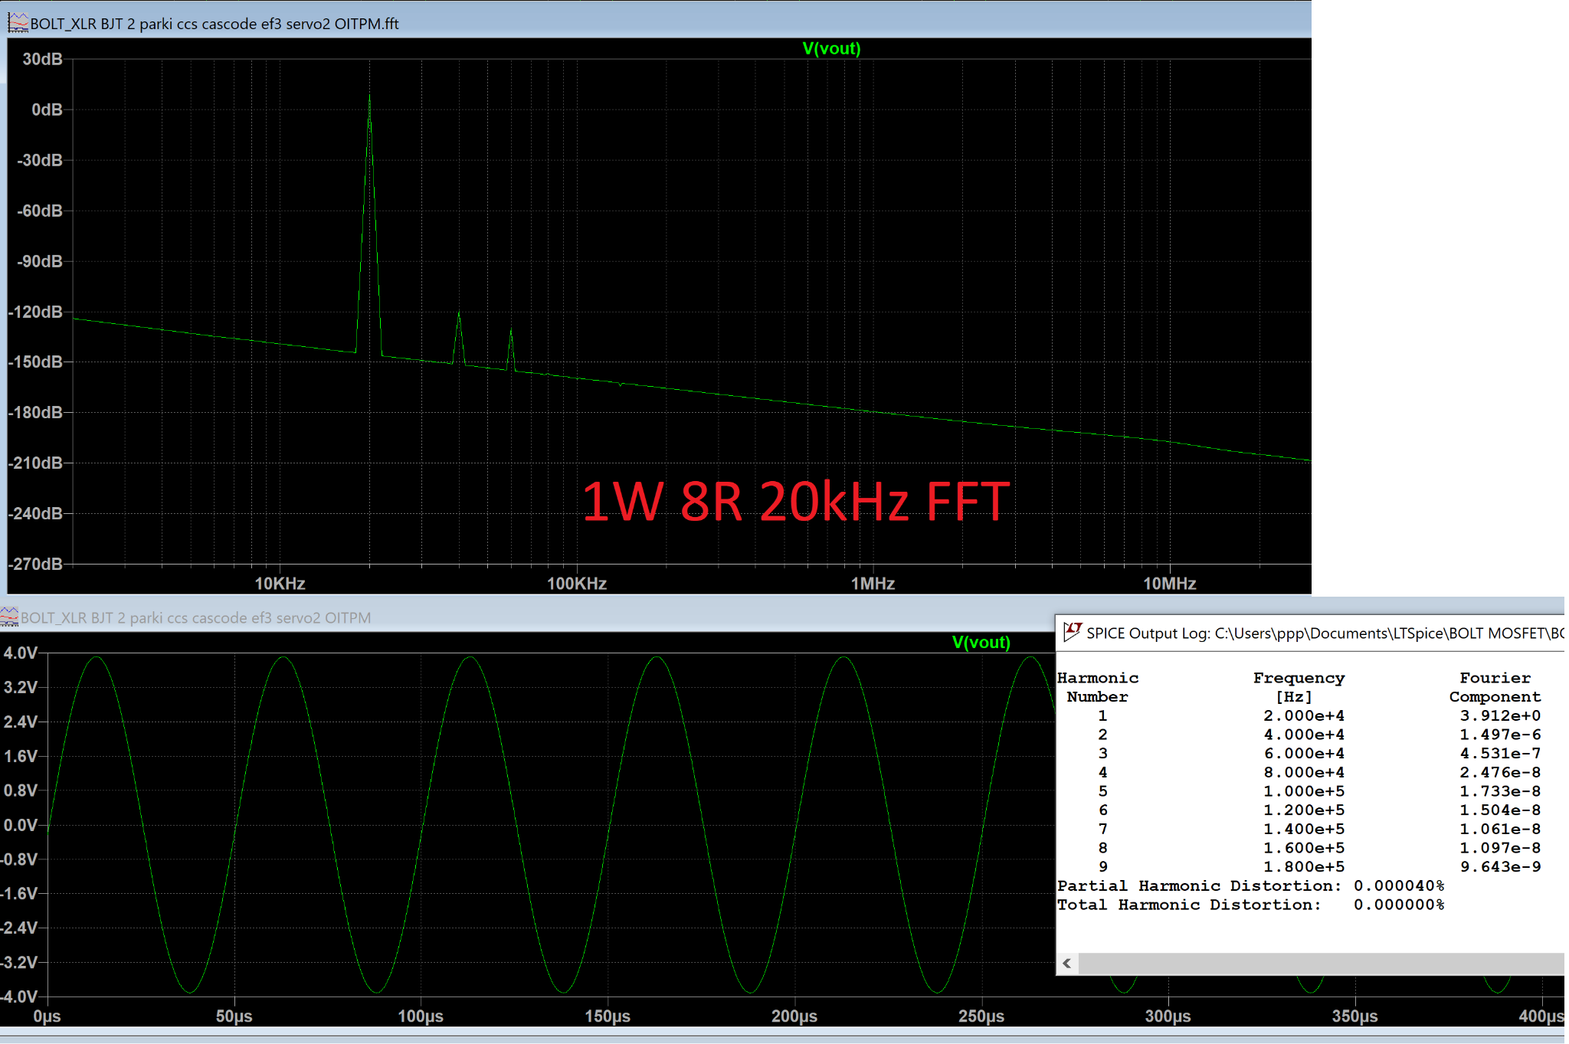
Task: Click the 10MHz frequency axis label
Action: click(1169, 584)
